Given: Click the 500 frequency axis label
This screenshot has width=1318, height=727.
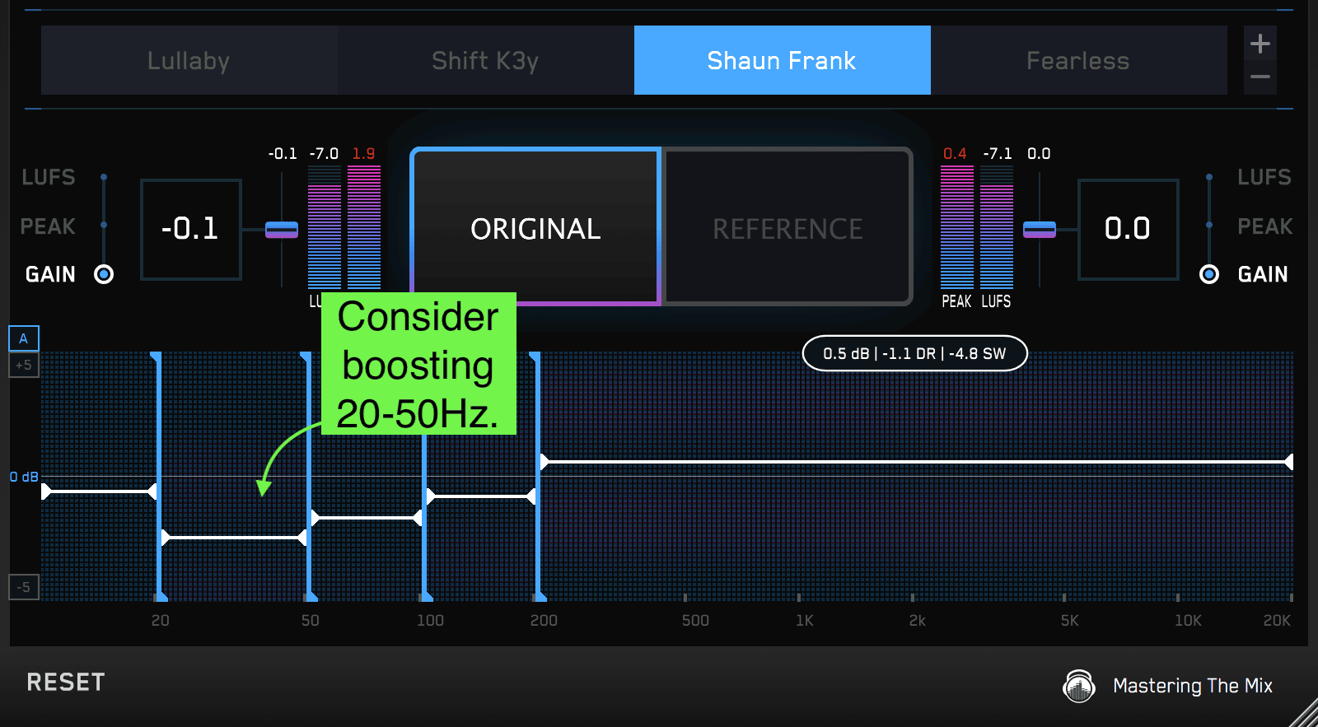Looking at the screenshot, I should pyautogui.click(x=695, y=620).
